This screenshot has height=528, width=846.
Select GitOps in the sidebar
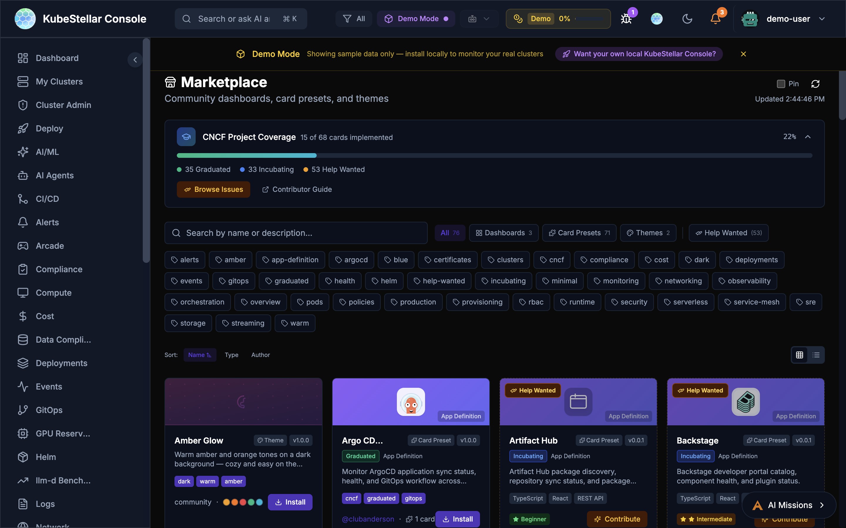coord(49,410)
